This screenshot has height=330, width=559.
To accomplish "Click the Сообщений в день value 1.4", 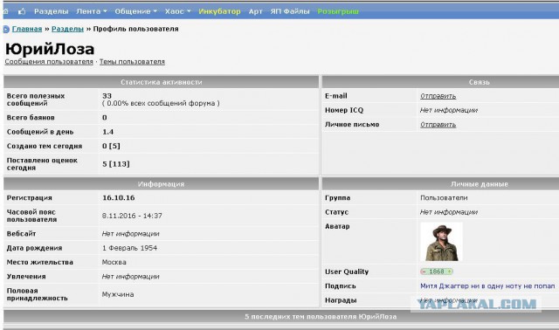I will click(x=107, y=132).
